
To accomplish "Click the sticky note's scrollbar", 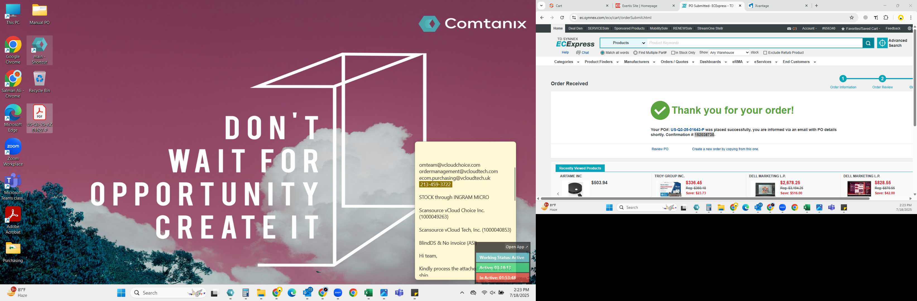I will pos(515,184).
